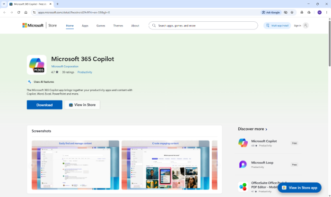Open the 'Easily find and manage content' screenshot
The image size is (331, 197).
pos(75,165)
